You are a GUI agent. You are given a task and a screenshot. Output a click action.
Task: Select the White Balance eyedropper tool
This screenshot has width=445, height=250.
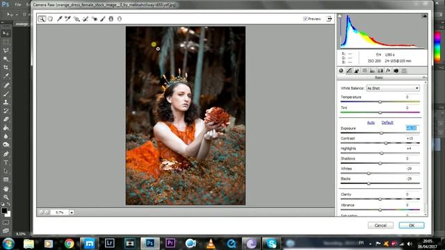pos(59,19)
